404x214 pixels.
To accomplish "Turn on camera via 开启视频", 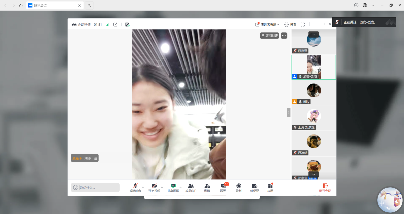I will coord(154,188).
